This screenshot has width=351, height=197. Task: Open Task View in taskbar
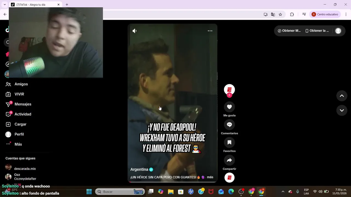tap(151, 192)
